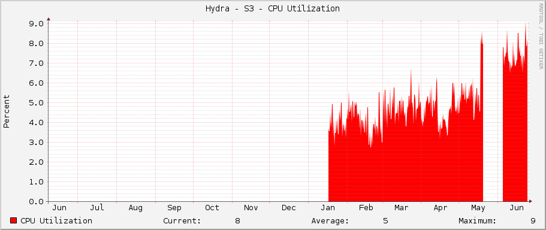Click the 1.0 y-axis tick label
The height and width of the screenshot is (230, 546).
(x=36, y=181)
